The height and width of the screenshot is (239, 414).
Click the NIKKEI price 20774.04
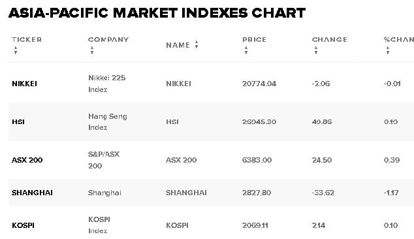click(x=259, y=84)
